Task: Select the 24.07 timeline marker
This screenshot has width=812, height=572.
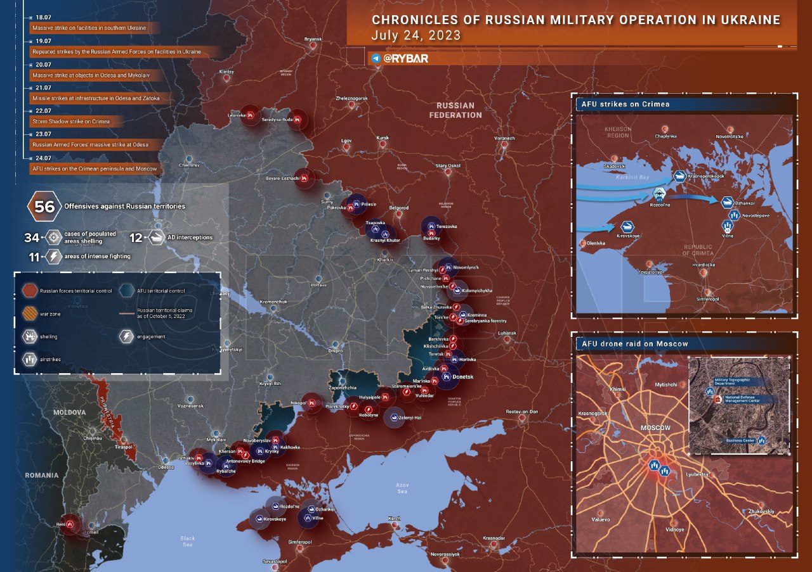Action: coord(31,158)
